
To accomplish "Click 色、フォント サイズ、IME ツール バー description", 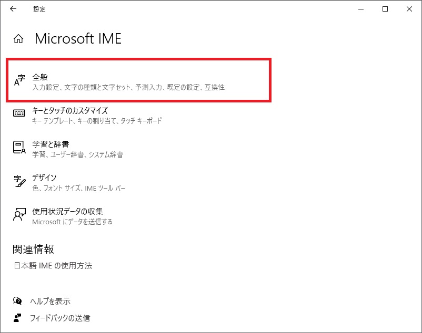I will coord(78,188).
